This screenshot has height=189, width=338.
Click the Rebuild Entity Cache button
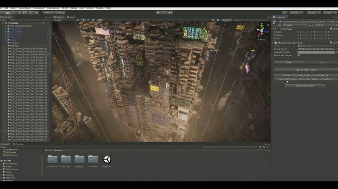(x=305, y=70)
